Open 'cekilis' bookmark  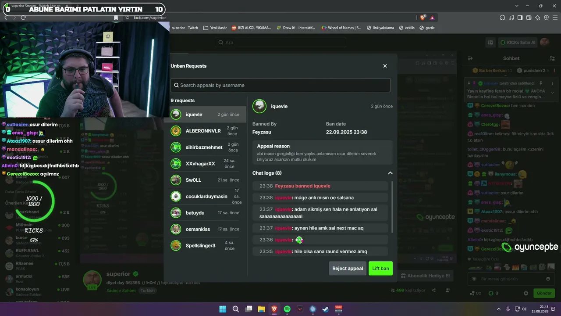click(x=406, y=28)
